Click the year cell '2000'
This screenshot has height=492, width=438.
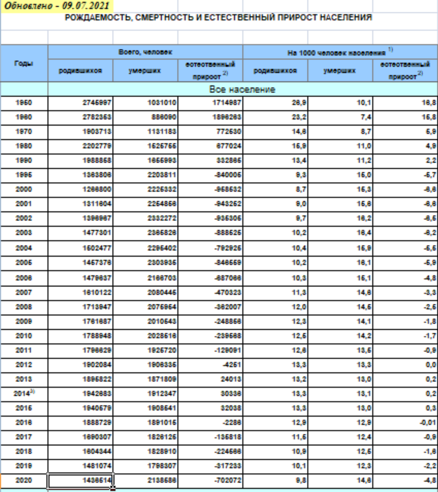[x=24, y=189]
